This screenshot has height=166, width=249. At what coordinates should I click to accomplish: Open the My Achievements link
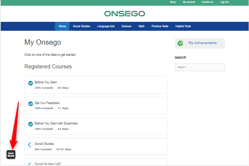(x=202, y=43)
